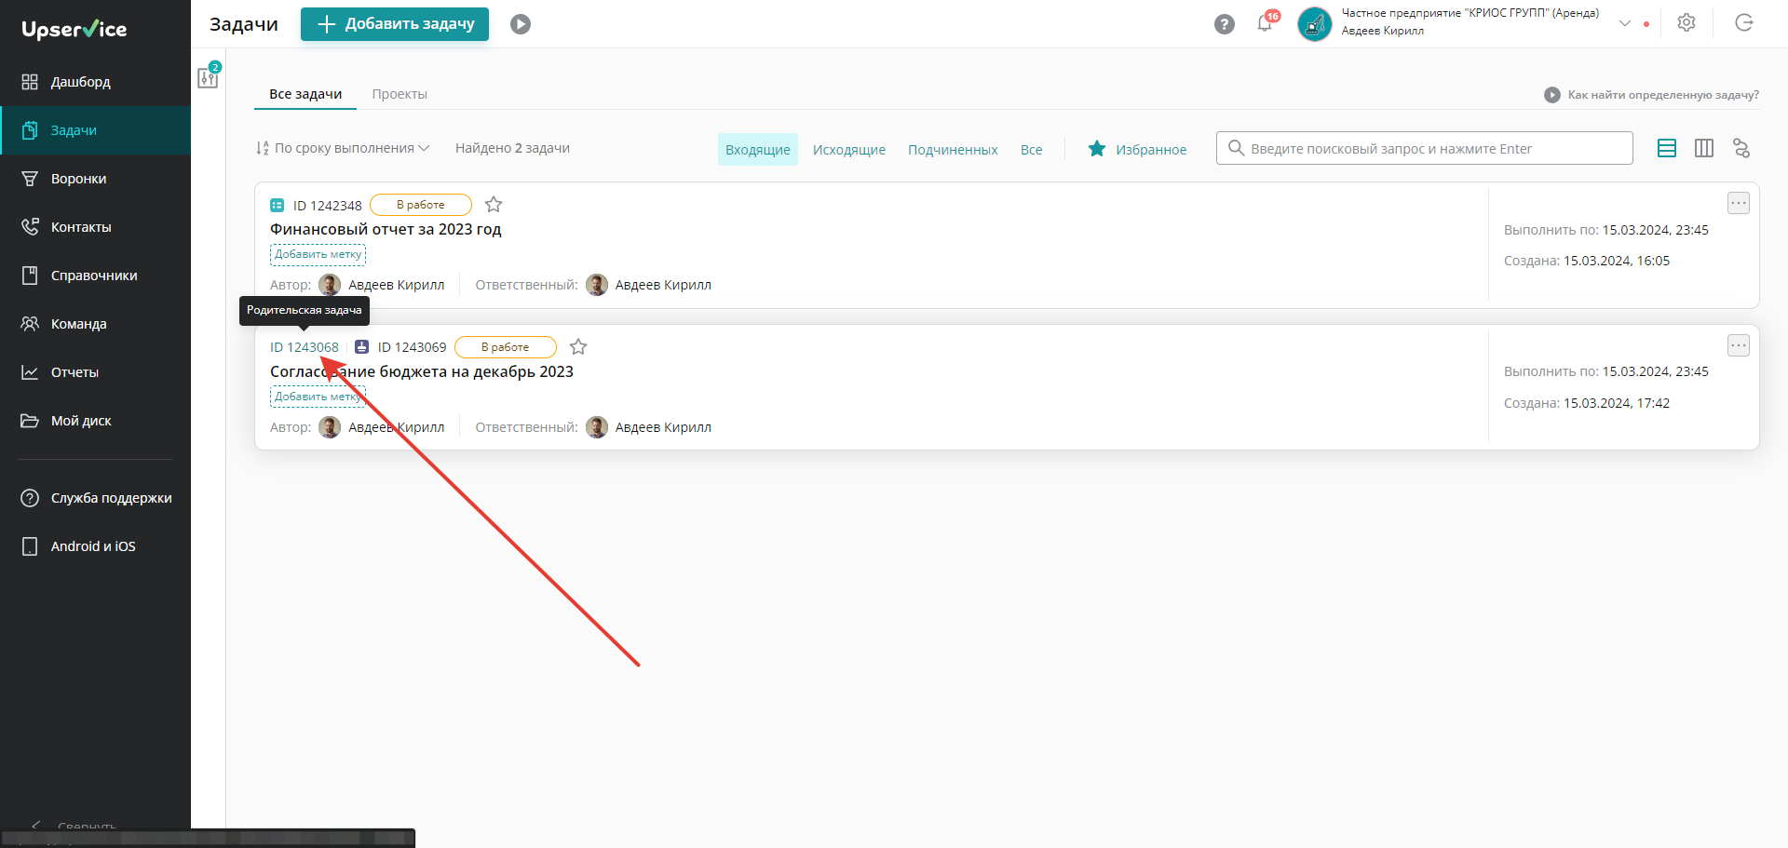Click the В работе status of task 1243069

tap(506, 347)
